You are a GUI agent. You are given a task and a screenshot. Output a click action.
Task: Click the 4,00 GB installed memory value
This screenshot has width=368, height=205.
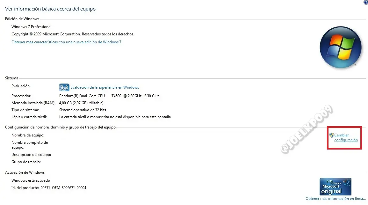pos(81,103)
